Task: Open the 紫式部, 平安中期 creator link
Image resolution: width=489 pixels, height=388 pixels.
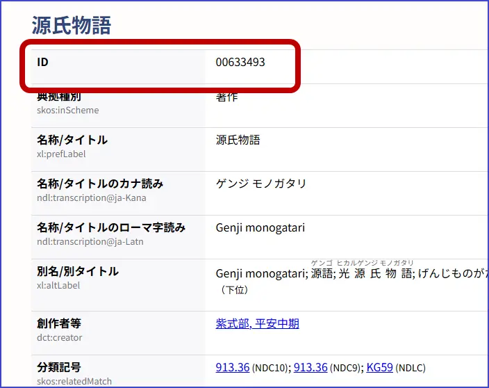Action: [x=257, y=323]
